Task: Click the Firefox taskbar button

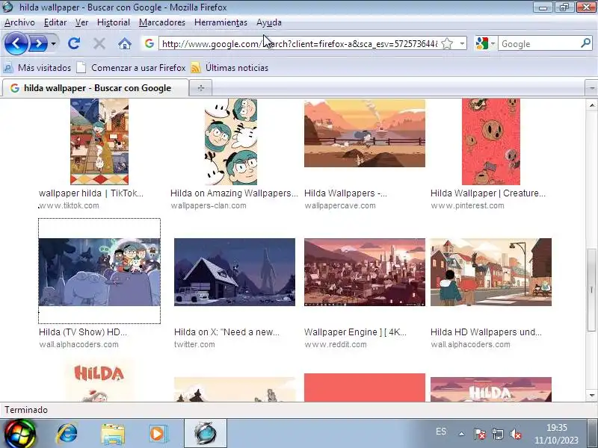Action: click(206, 434)
